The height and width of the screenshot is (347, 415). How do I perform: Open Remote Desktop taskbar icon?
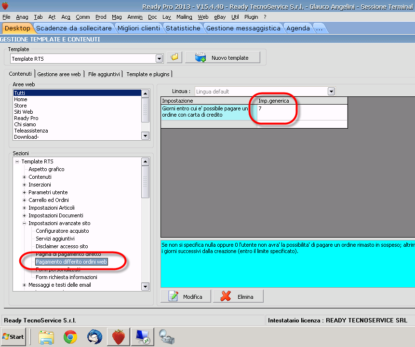point(143,337)
